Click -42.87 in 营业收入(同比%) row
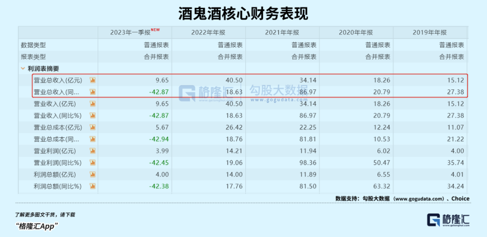Image resolution: width=487 pixels, height=237 pixels. [159, 116]
